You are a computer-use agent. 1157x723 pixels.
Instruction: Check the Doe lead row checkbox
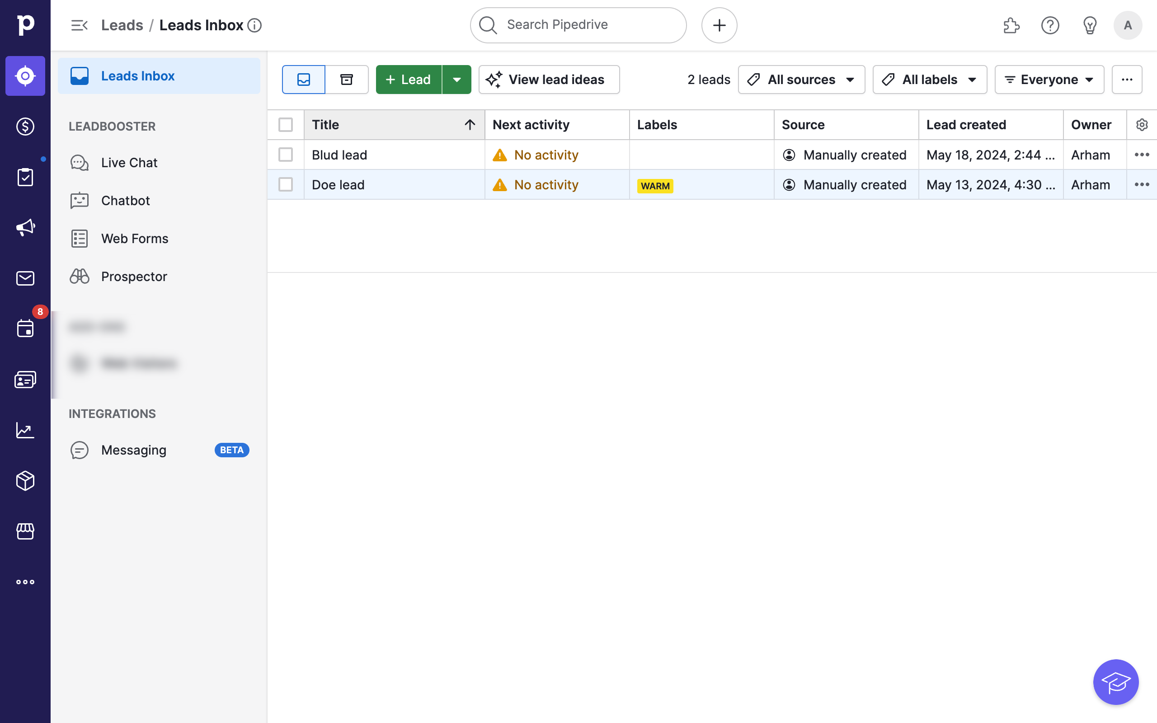(286, 184)
